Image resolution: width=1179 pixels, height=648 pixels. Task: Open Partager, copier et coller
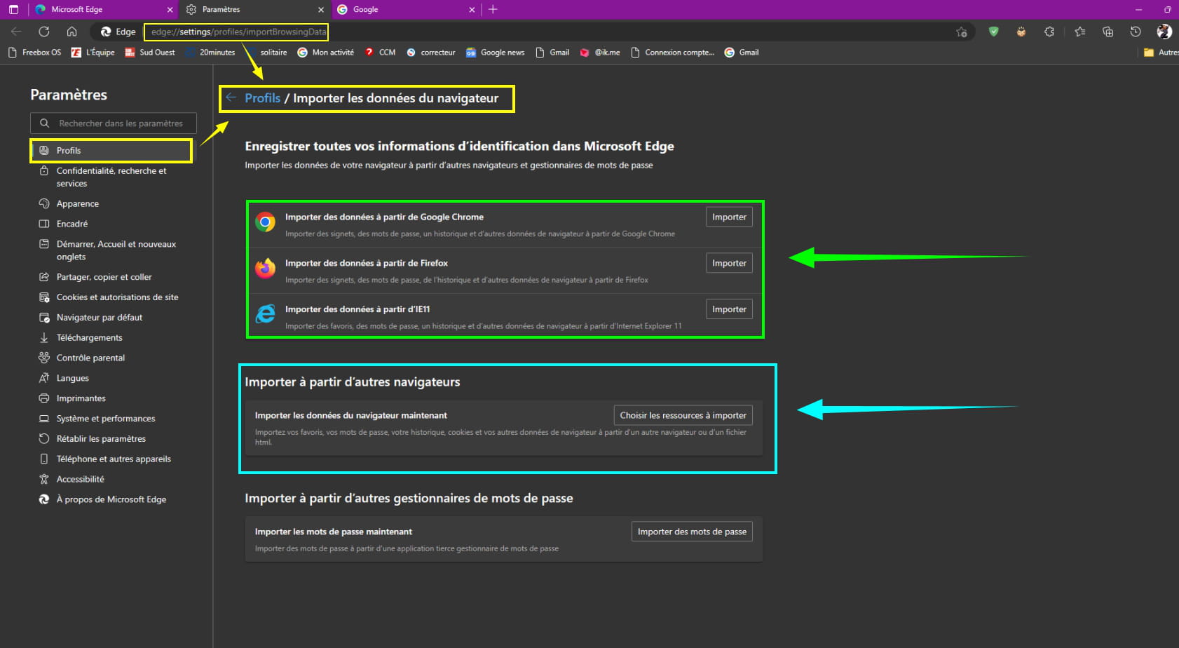tap(112, 277)
